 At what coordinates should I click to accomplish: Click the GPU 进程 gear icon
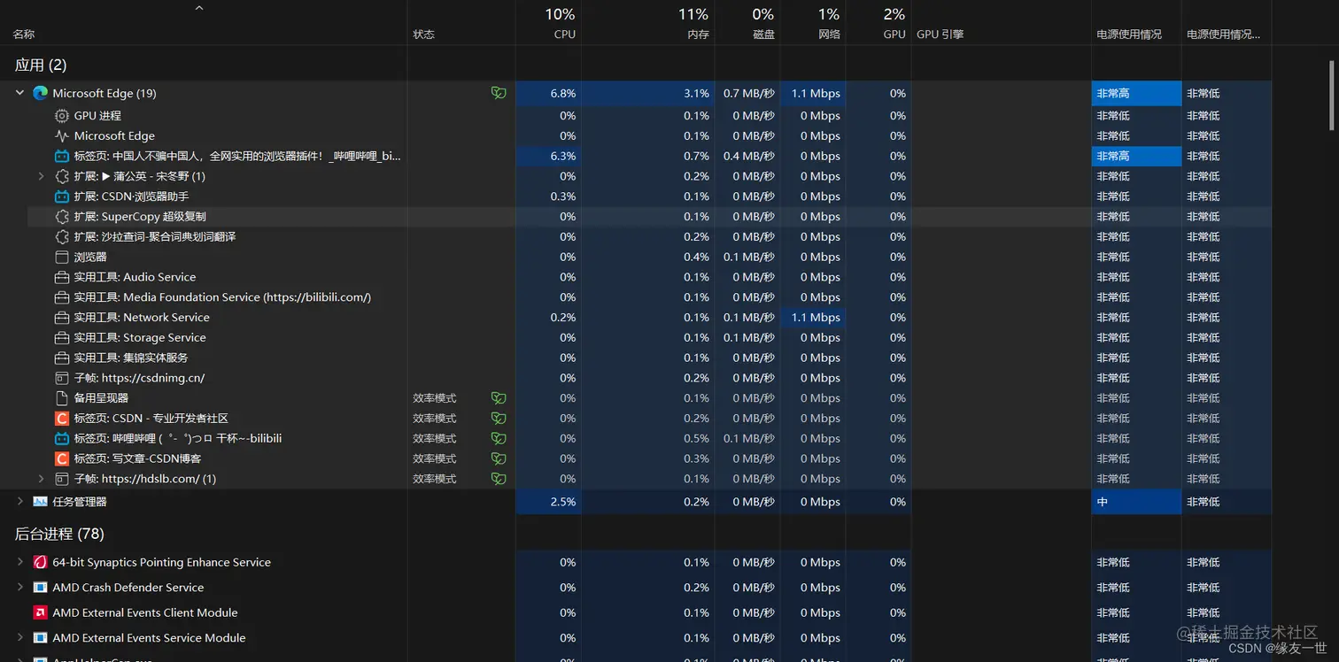(62, 116)
